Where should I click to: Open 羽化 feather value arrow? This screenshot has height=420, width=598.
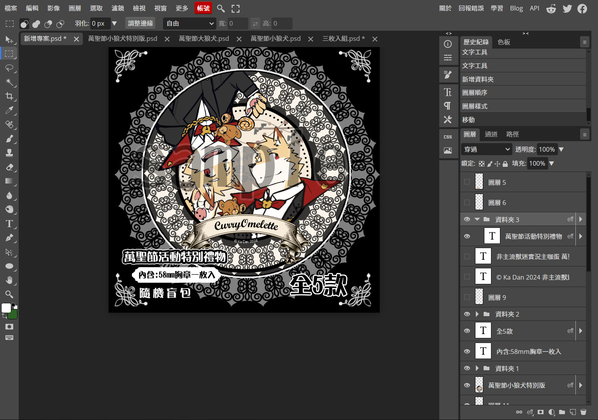click(x=114, y=23)
